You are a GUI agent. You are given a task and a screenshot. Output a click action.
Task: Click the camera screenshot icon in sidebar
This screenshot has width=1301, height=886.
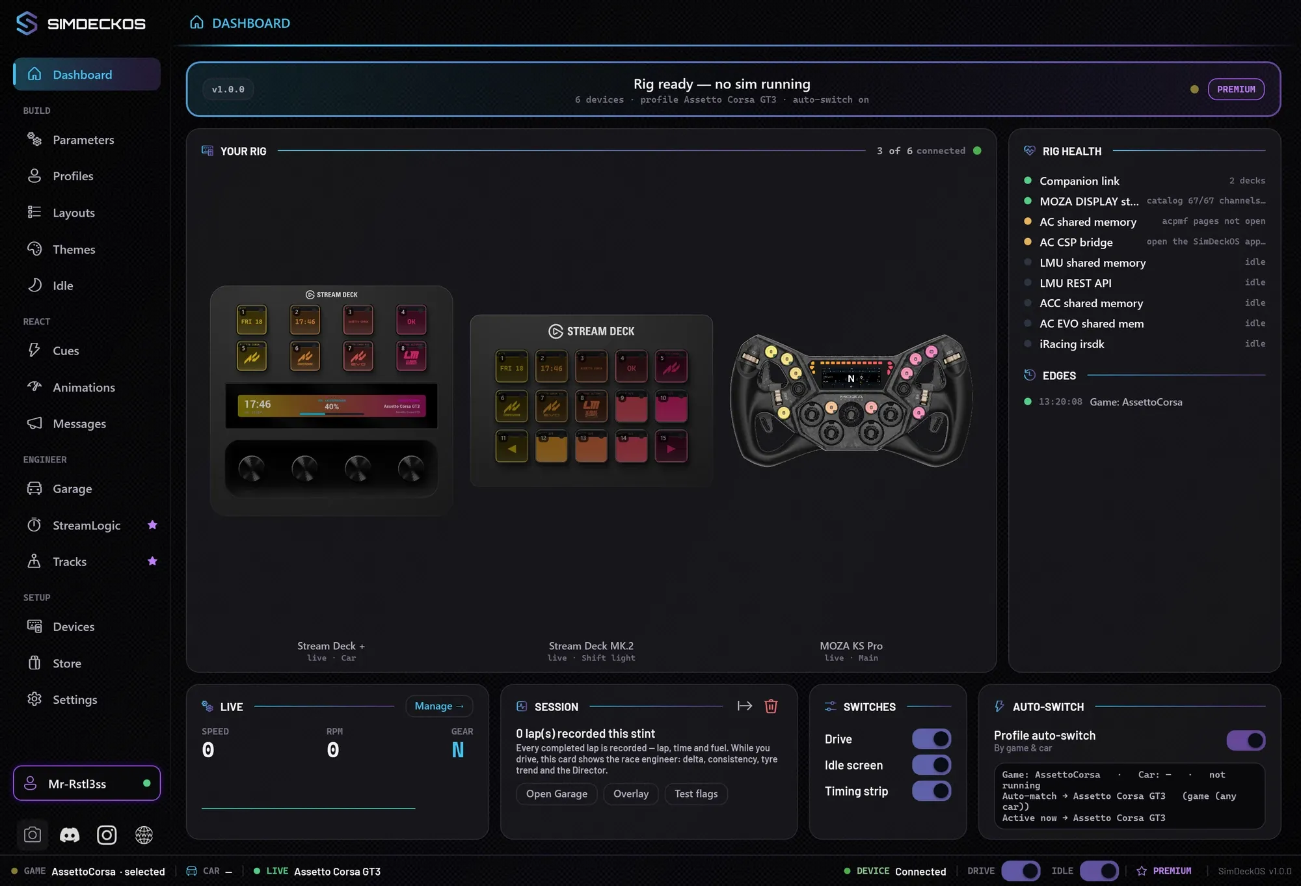tap(33, 835)
